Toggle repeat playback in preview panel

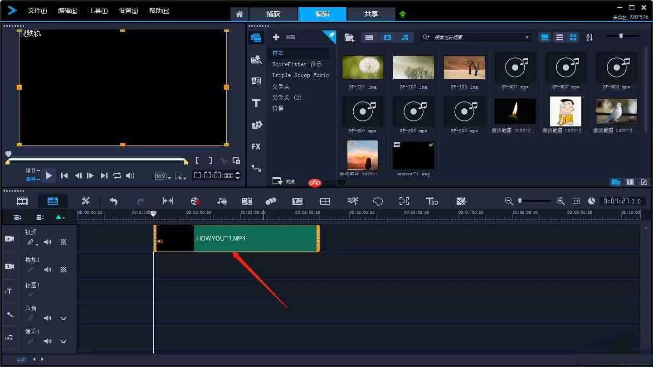tap(117, 176)
